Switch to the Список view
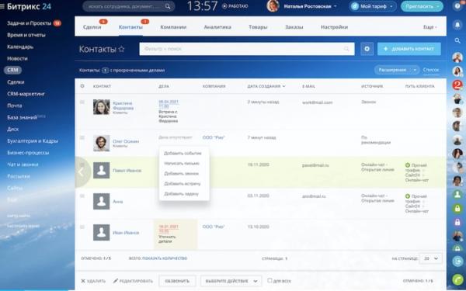The height and width of the screenshot is (291, 466). 431,70
